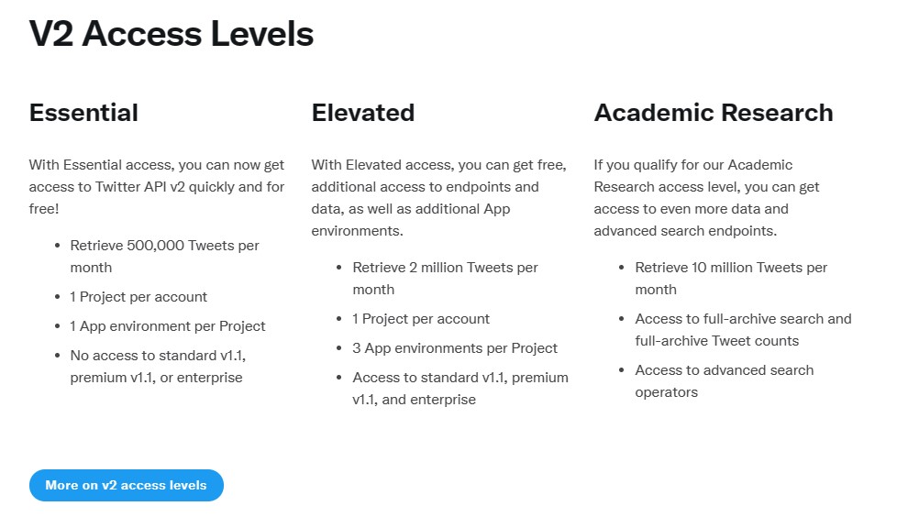Click the Essential heading
The width and height of the screenshot is (897, 528).
pyautogui.click(x=83, y=112)
